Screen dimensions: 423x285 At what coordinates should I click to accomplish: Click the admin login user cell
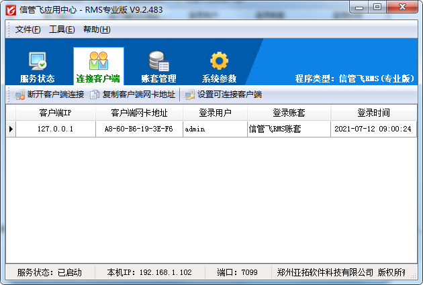[x=215, y=129]
